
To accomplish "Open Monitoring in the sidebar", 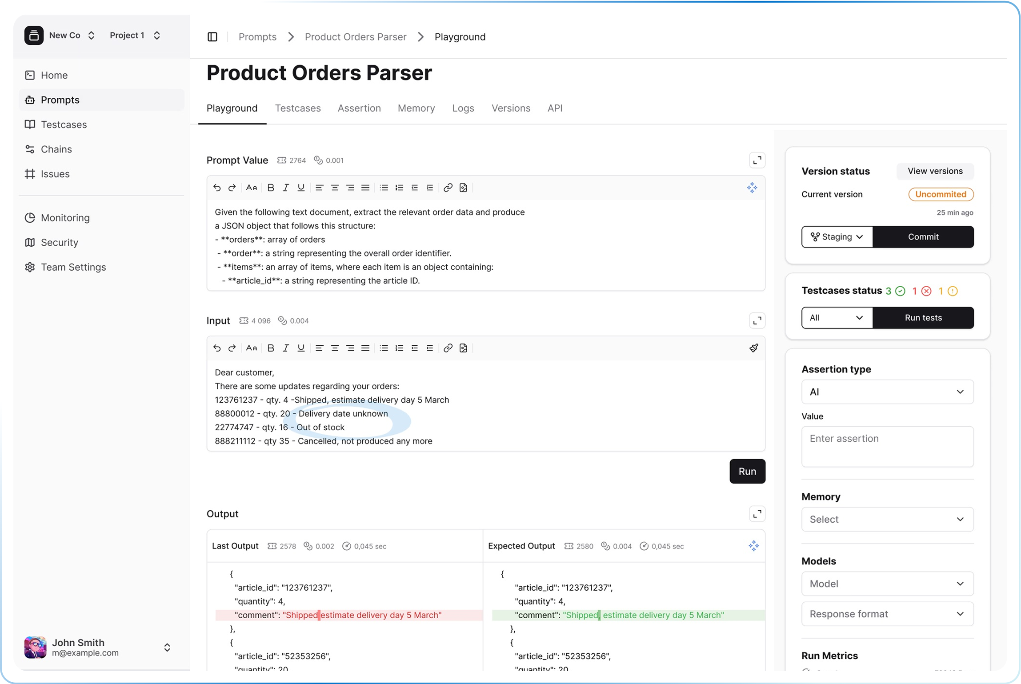I will pyautogui.click(x=65, y=218).
